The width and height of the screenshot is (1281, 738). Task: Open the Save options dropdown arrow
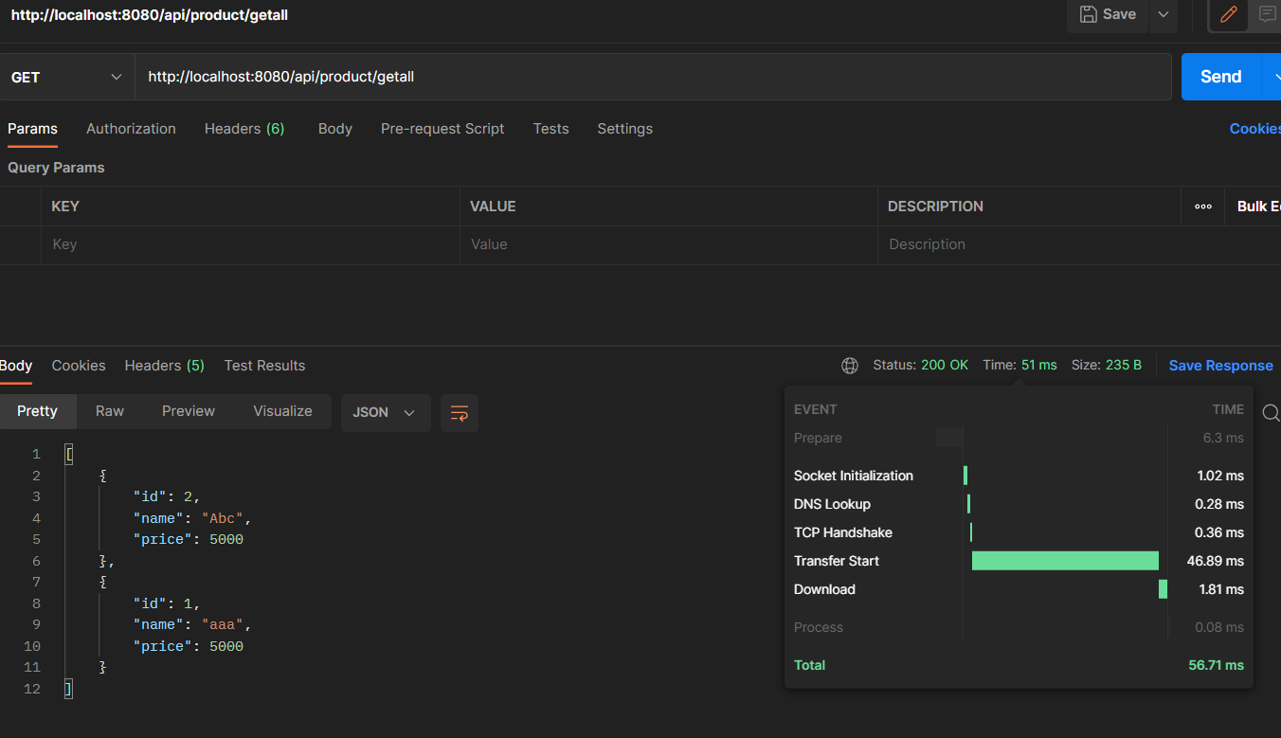pos(1163,14)
